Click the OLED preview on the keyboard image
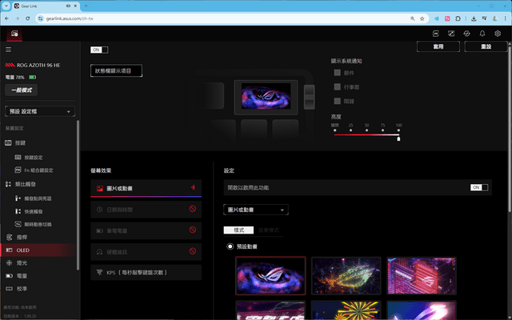 pyautogui.click(x=266, y=96)
